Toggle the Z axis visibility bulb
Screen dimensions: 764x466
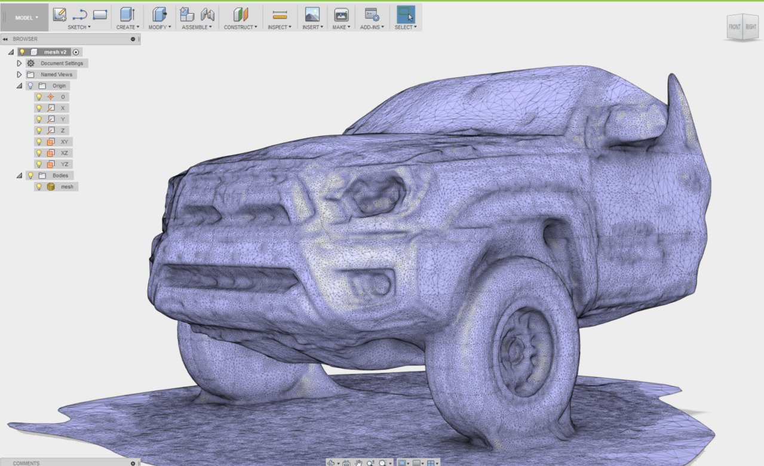pyautogui.click(x=39, y=131)
